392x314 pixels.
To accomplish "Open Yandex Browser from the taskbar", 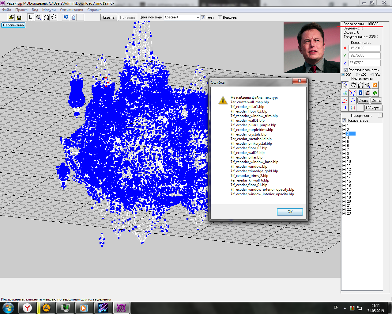I will 27,308.
